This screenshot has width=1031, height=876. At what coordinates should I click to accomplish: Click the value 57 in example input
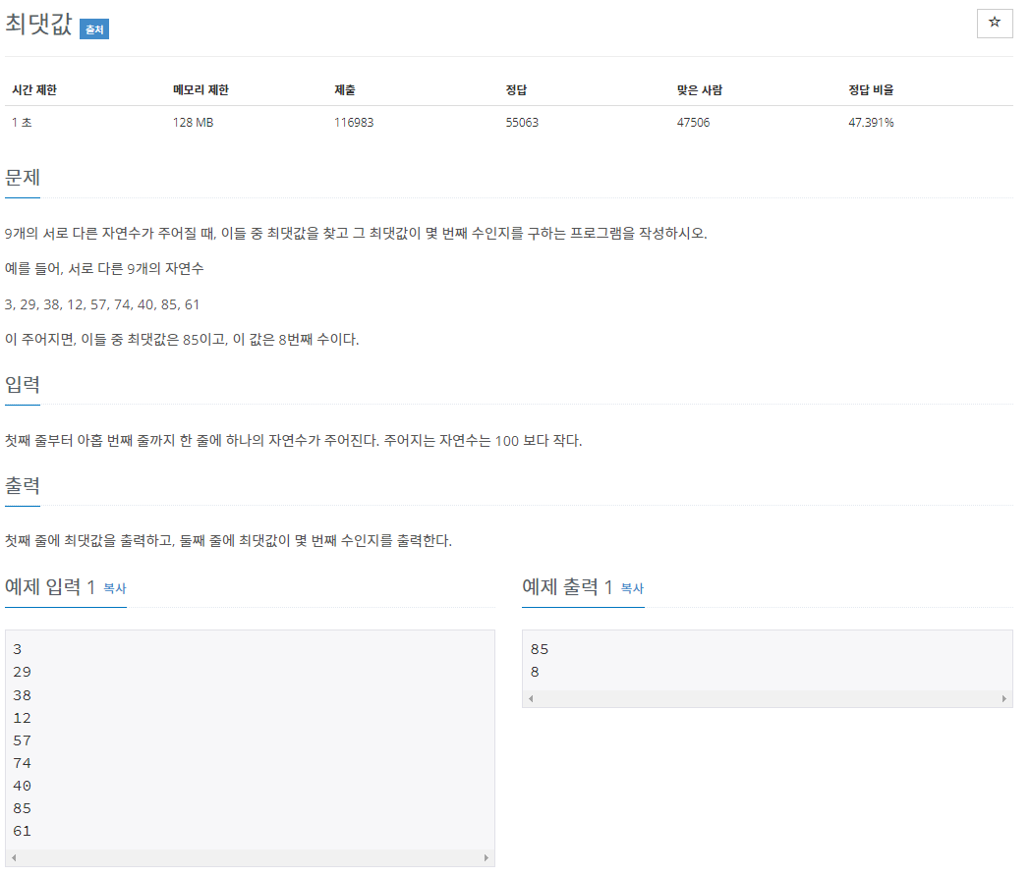coord(22,740)
